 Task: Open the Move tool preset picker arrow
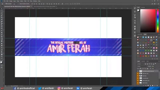[x=4, y=4]
